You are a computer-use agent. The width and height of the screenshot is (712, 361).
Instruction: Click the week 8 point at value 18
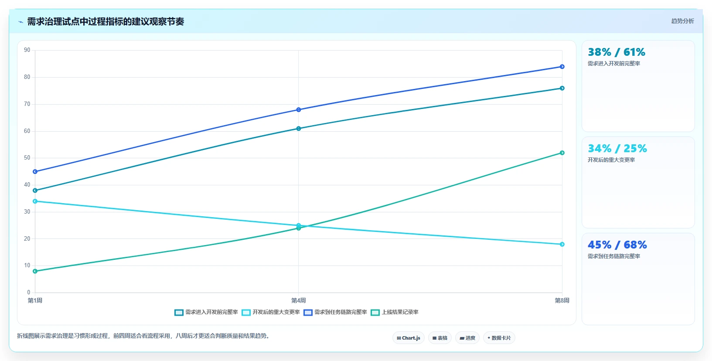(x=562, y=245)
